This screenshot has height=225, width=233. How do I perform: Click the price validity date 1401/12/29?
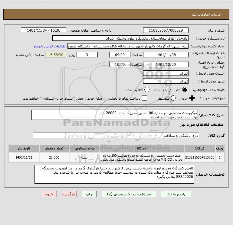166,65
